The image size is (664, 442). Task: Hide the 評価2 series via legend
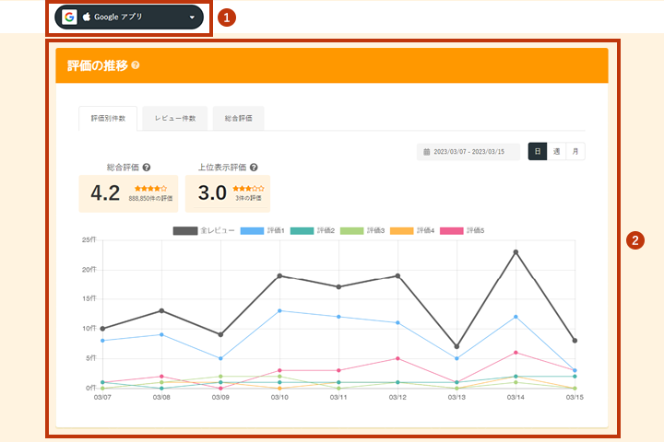pyautogui.click(x=316, y=229)
